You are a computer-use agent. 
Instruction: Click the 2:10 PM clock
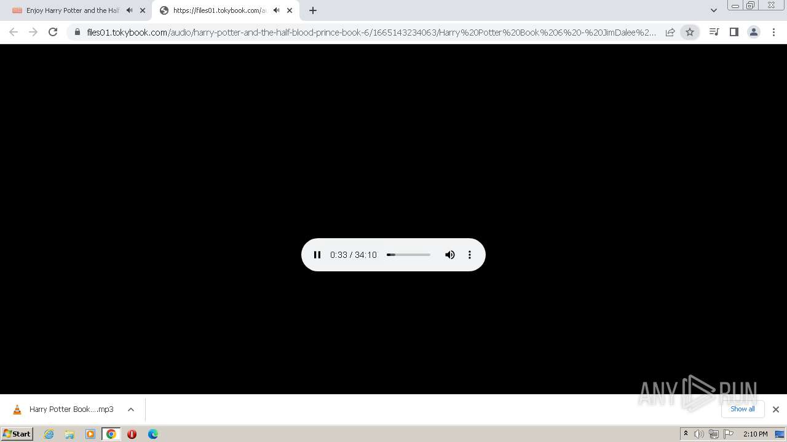coord(755,434)
